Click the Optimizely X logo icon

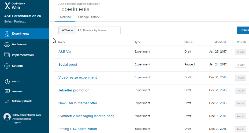pos(8,6)
